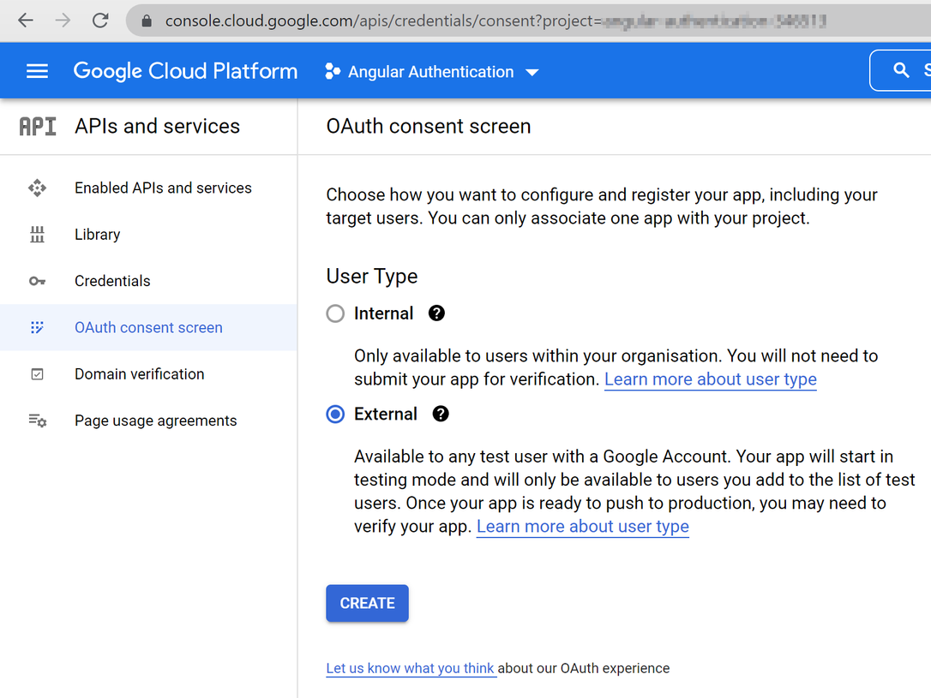Open the navigation menu

point(37,70)
